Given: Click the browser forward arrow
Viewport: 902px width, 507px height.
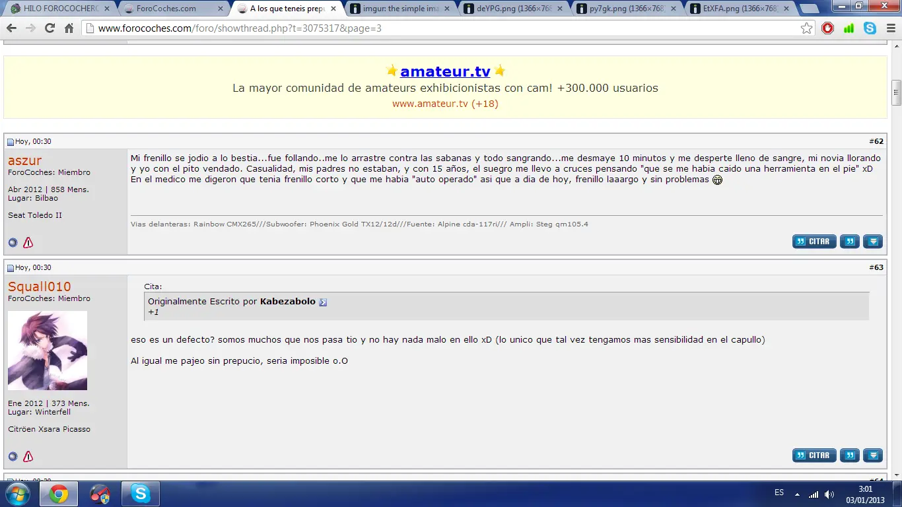Looking at the screenshot, I should [30, 28].
